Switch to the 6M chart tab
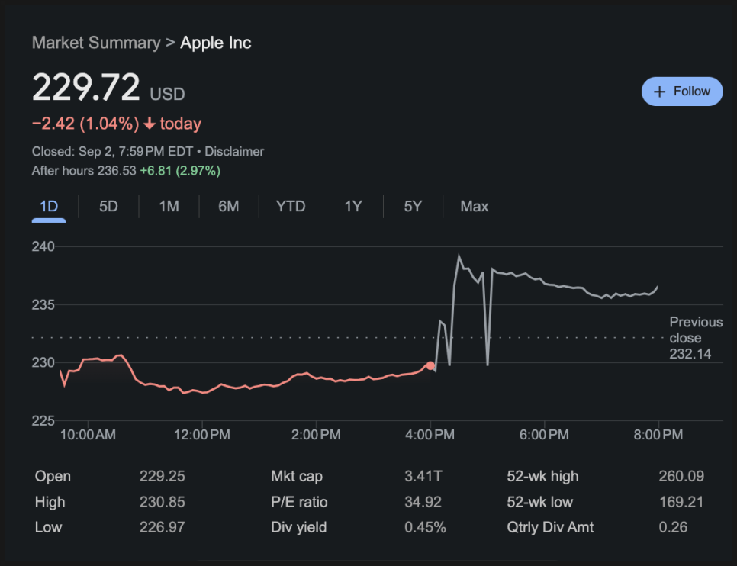 pos(228,207)
